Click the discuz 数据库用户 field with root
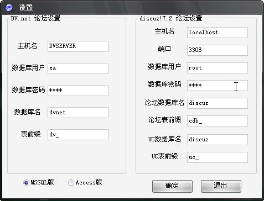Viewport: 264px width, 201px height. 218,68
